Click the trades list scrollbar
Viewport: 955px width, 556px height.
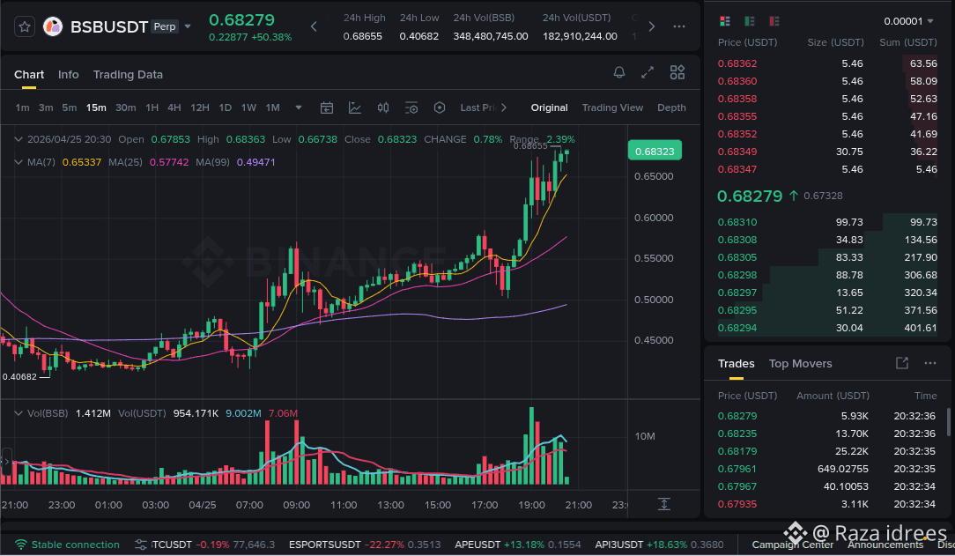948,422
